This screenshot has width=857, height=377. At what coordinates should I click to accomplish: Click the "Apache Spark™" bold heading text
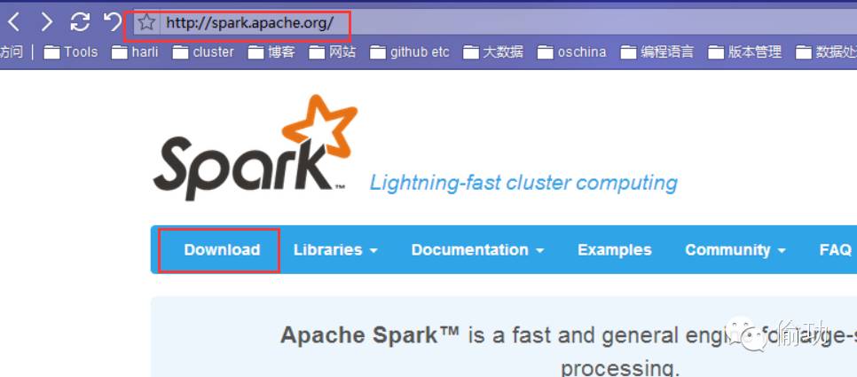tap(370, 334)
